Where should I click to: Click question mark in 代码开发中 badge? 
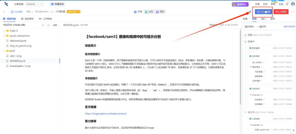pos(79,12)
